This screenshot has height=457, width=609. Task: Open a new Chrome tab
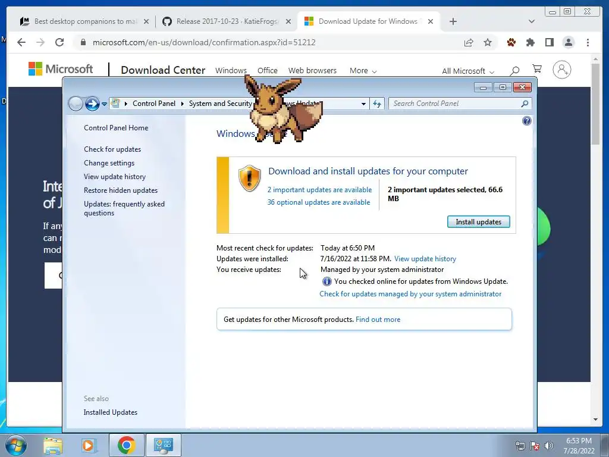click(x=453, y=21)
